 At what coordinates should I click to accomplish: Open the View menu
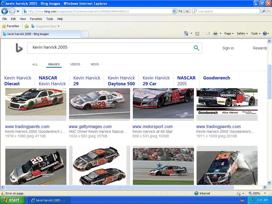[23, 19]
